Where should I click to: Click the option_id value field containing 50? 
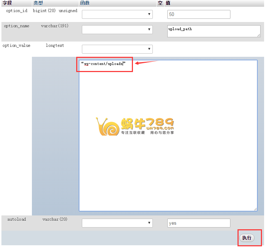(x=199, y=15)
